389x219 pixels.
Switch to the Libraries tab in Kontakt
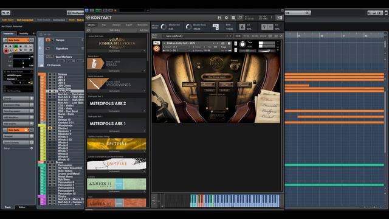(92, 25)
